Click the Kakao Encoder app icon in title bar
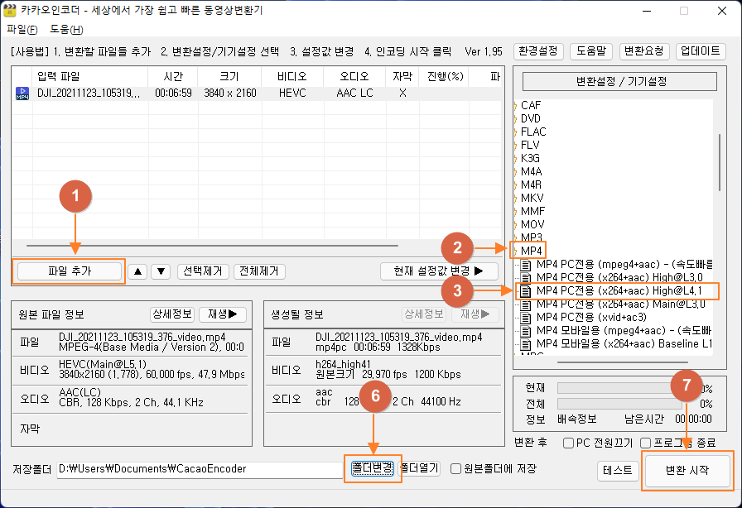The height and width of the screenshot is (508, 742). 9,10
